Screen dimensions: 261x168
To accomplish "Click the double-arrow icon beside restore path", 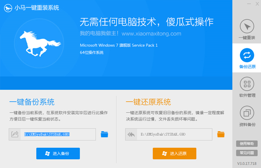I will pyautogui.click(x=131, y=134).
